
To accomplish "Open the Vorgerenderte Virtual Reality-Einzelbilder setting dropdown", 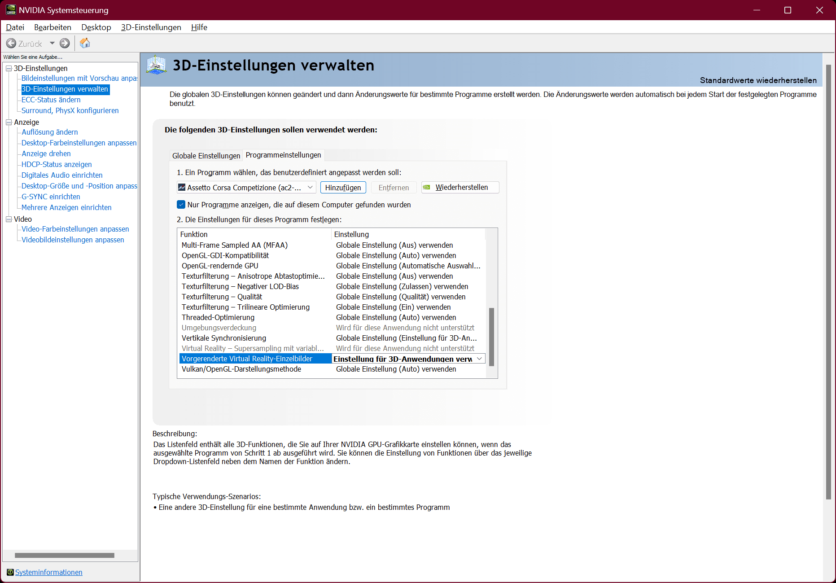I will coord(480,359).
